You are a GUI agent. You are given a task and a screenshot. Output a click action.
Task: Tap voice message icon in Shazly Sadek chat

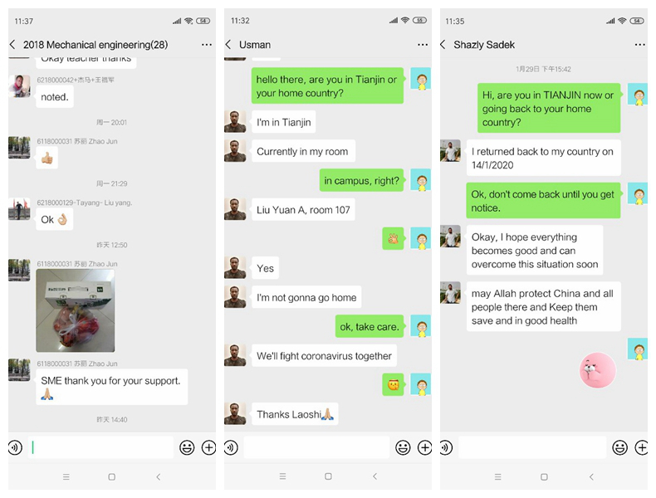(x=446, y=448)
